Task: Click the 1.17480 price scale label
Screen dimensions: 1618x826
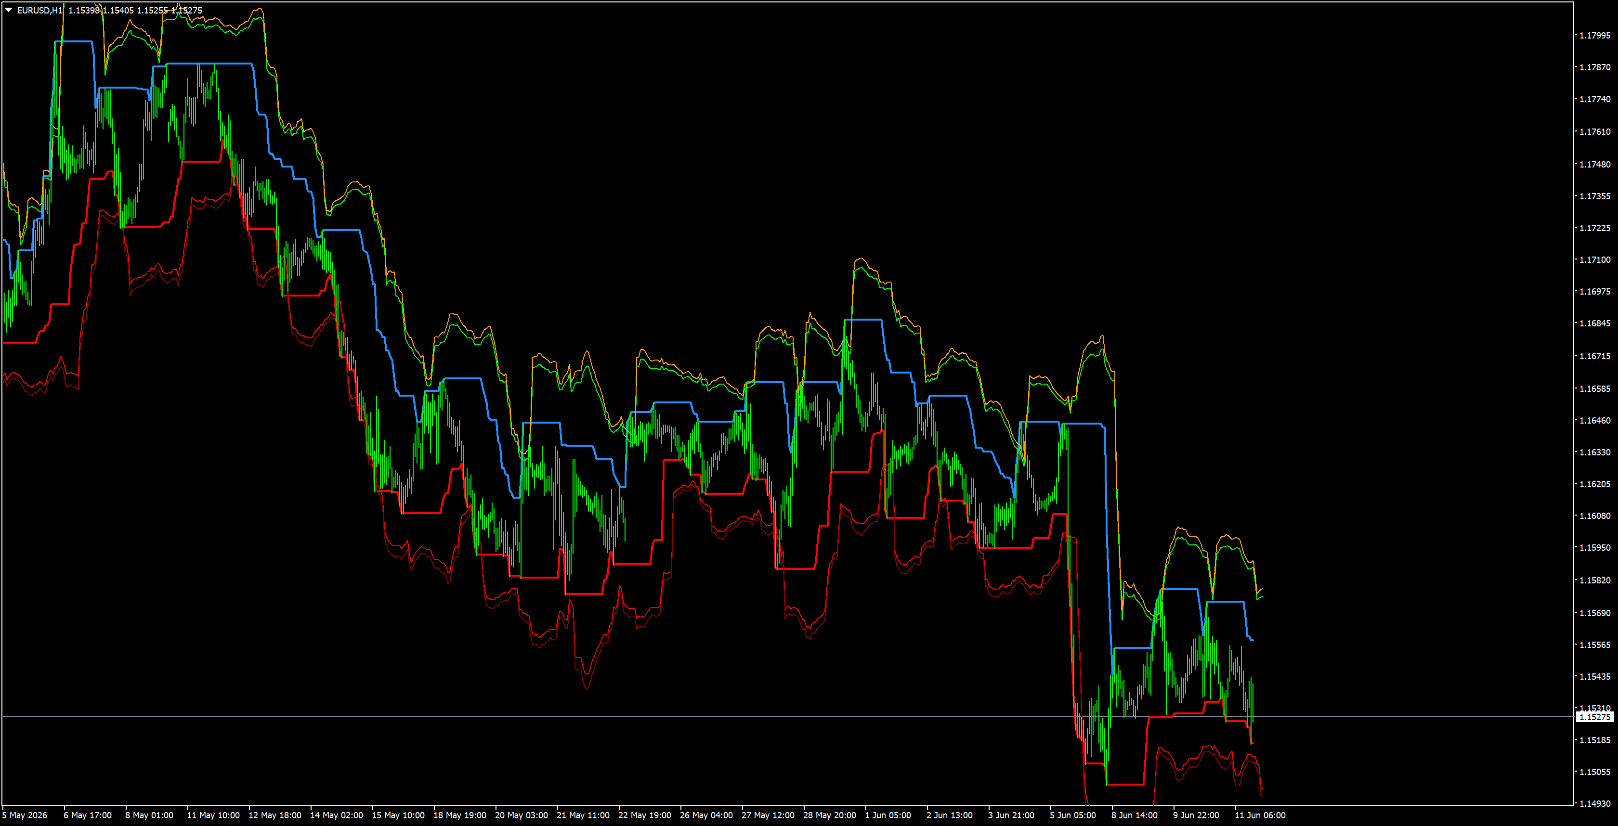Action: [x=1595, y=165]
